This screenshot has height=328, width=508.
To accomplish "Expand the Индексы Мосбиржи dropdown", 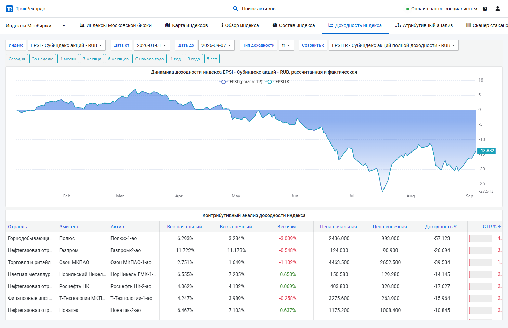I will [x=35, y=26].
